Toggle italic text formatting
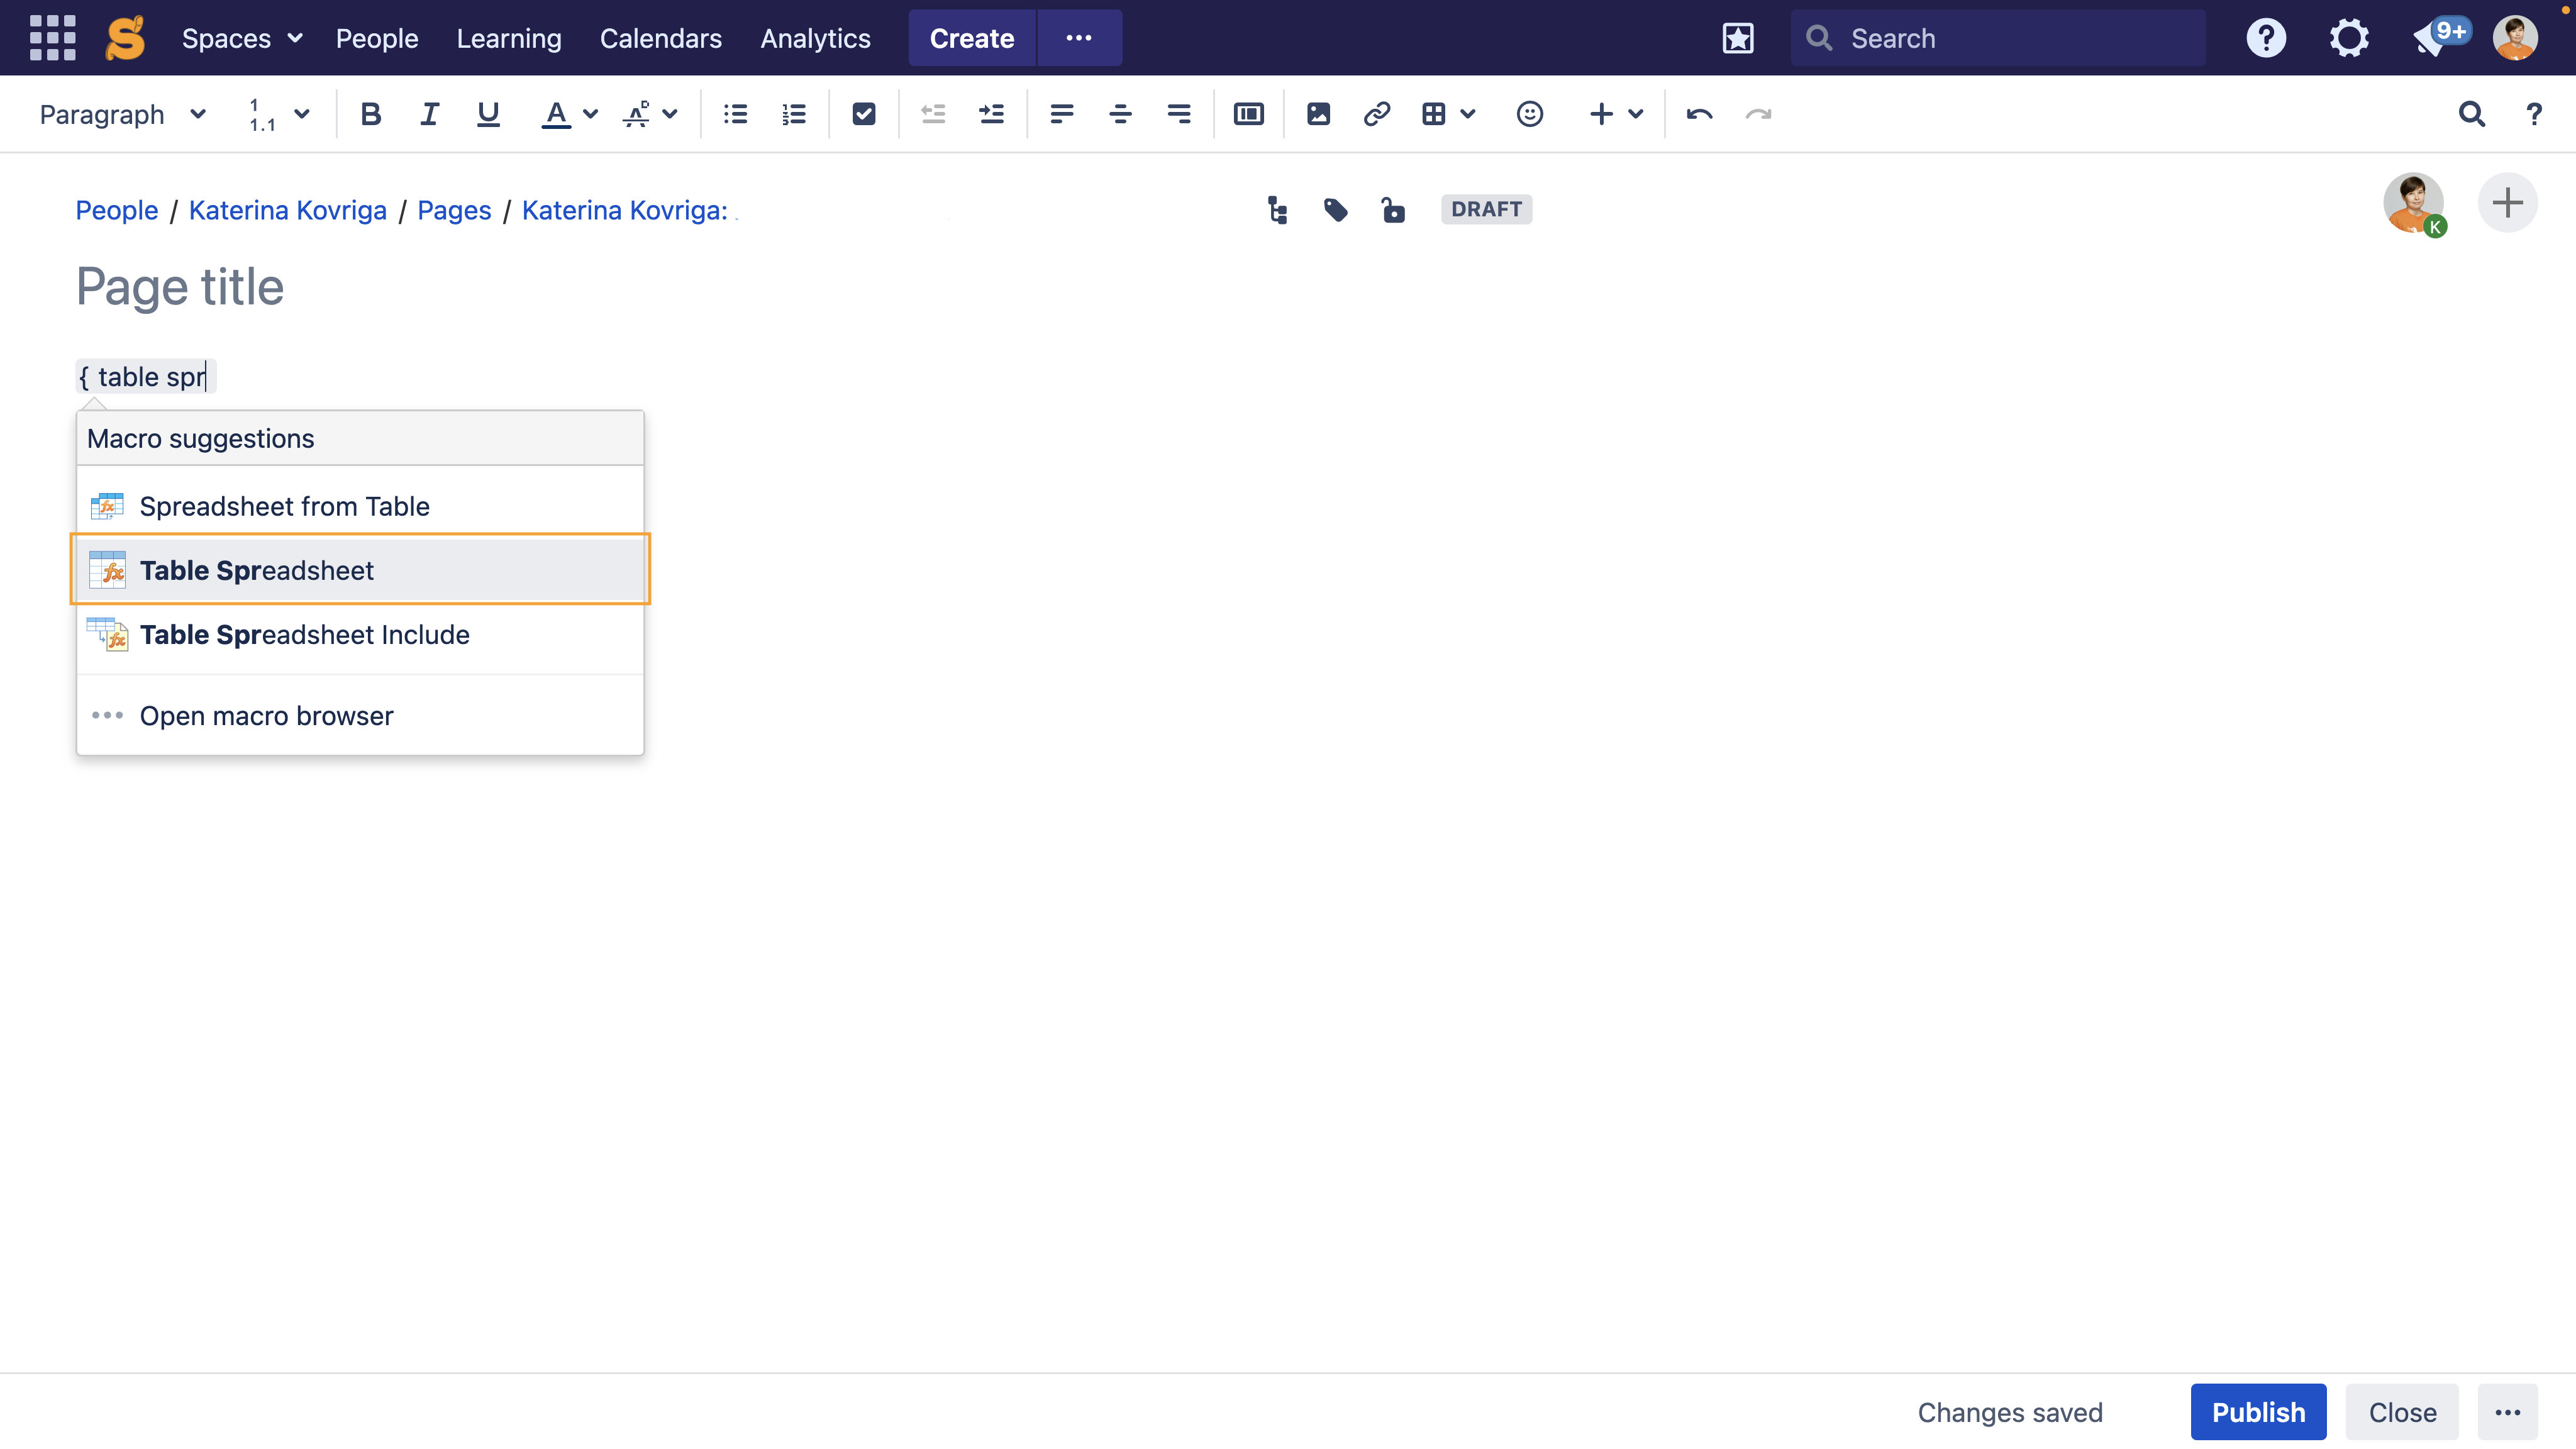The image size is (2576, 1449). pos(429,114)
